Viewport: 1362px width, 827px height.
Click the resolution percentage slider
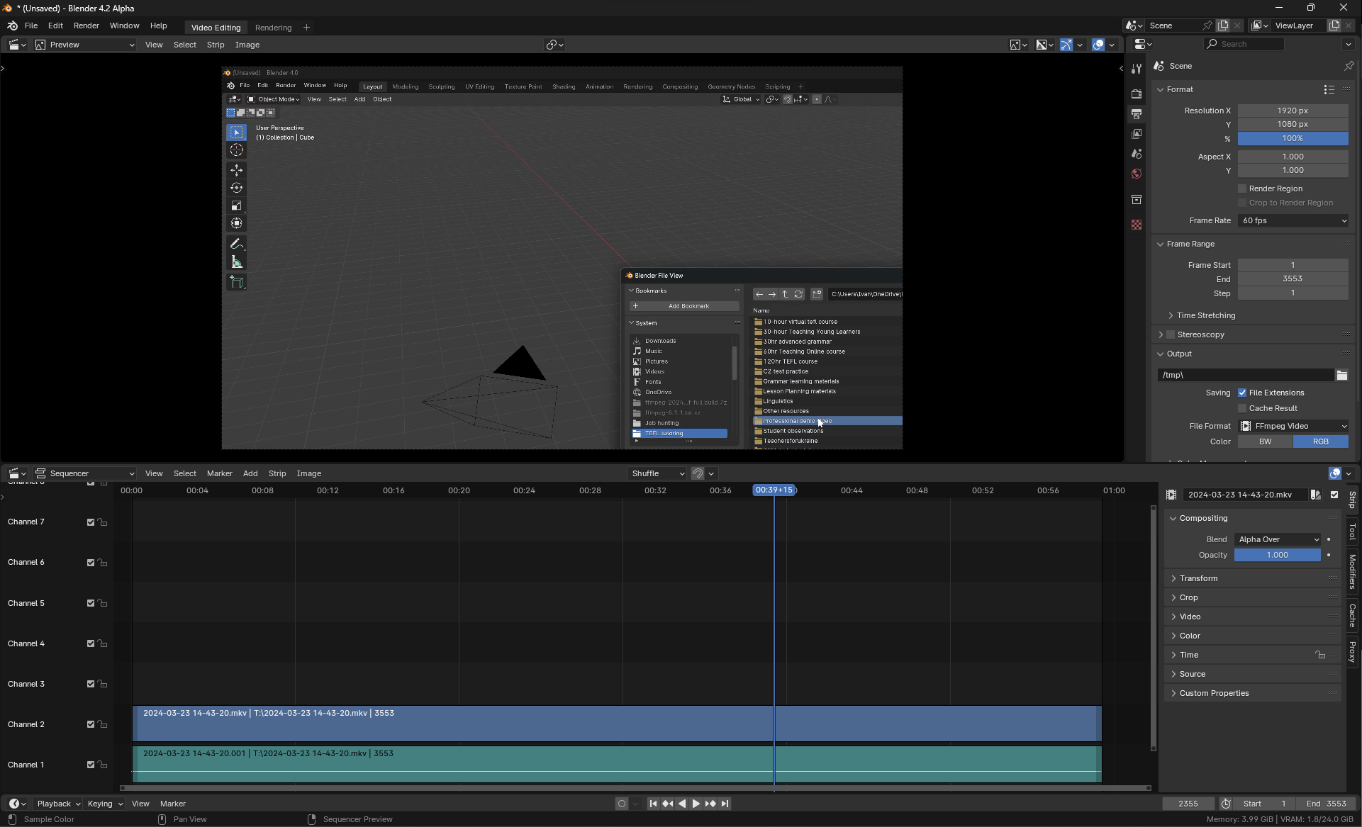[1293, 138]
